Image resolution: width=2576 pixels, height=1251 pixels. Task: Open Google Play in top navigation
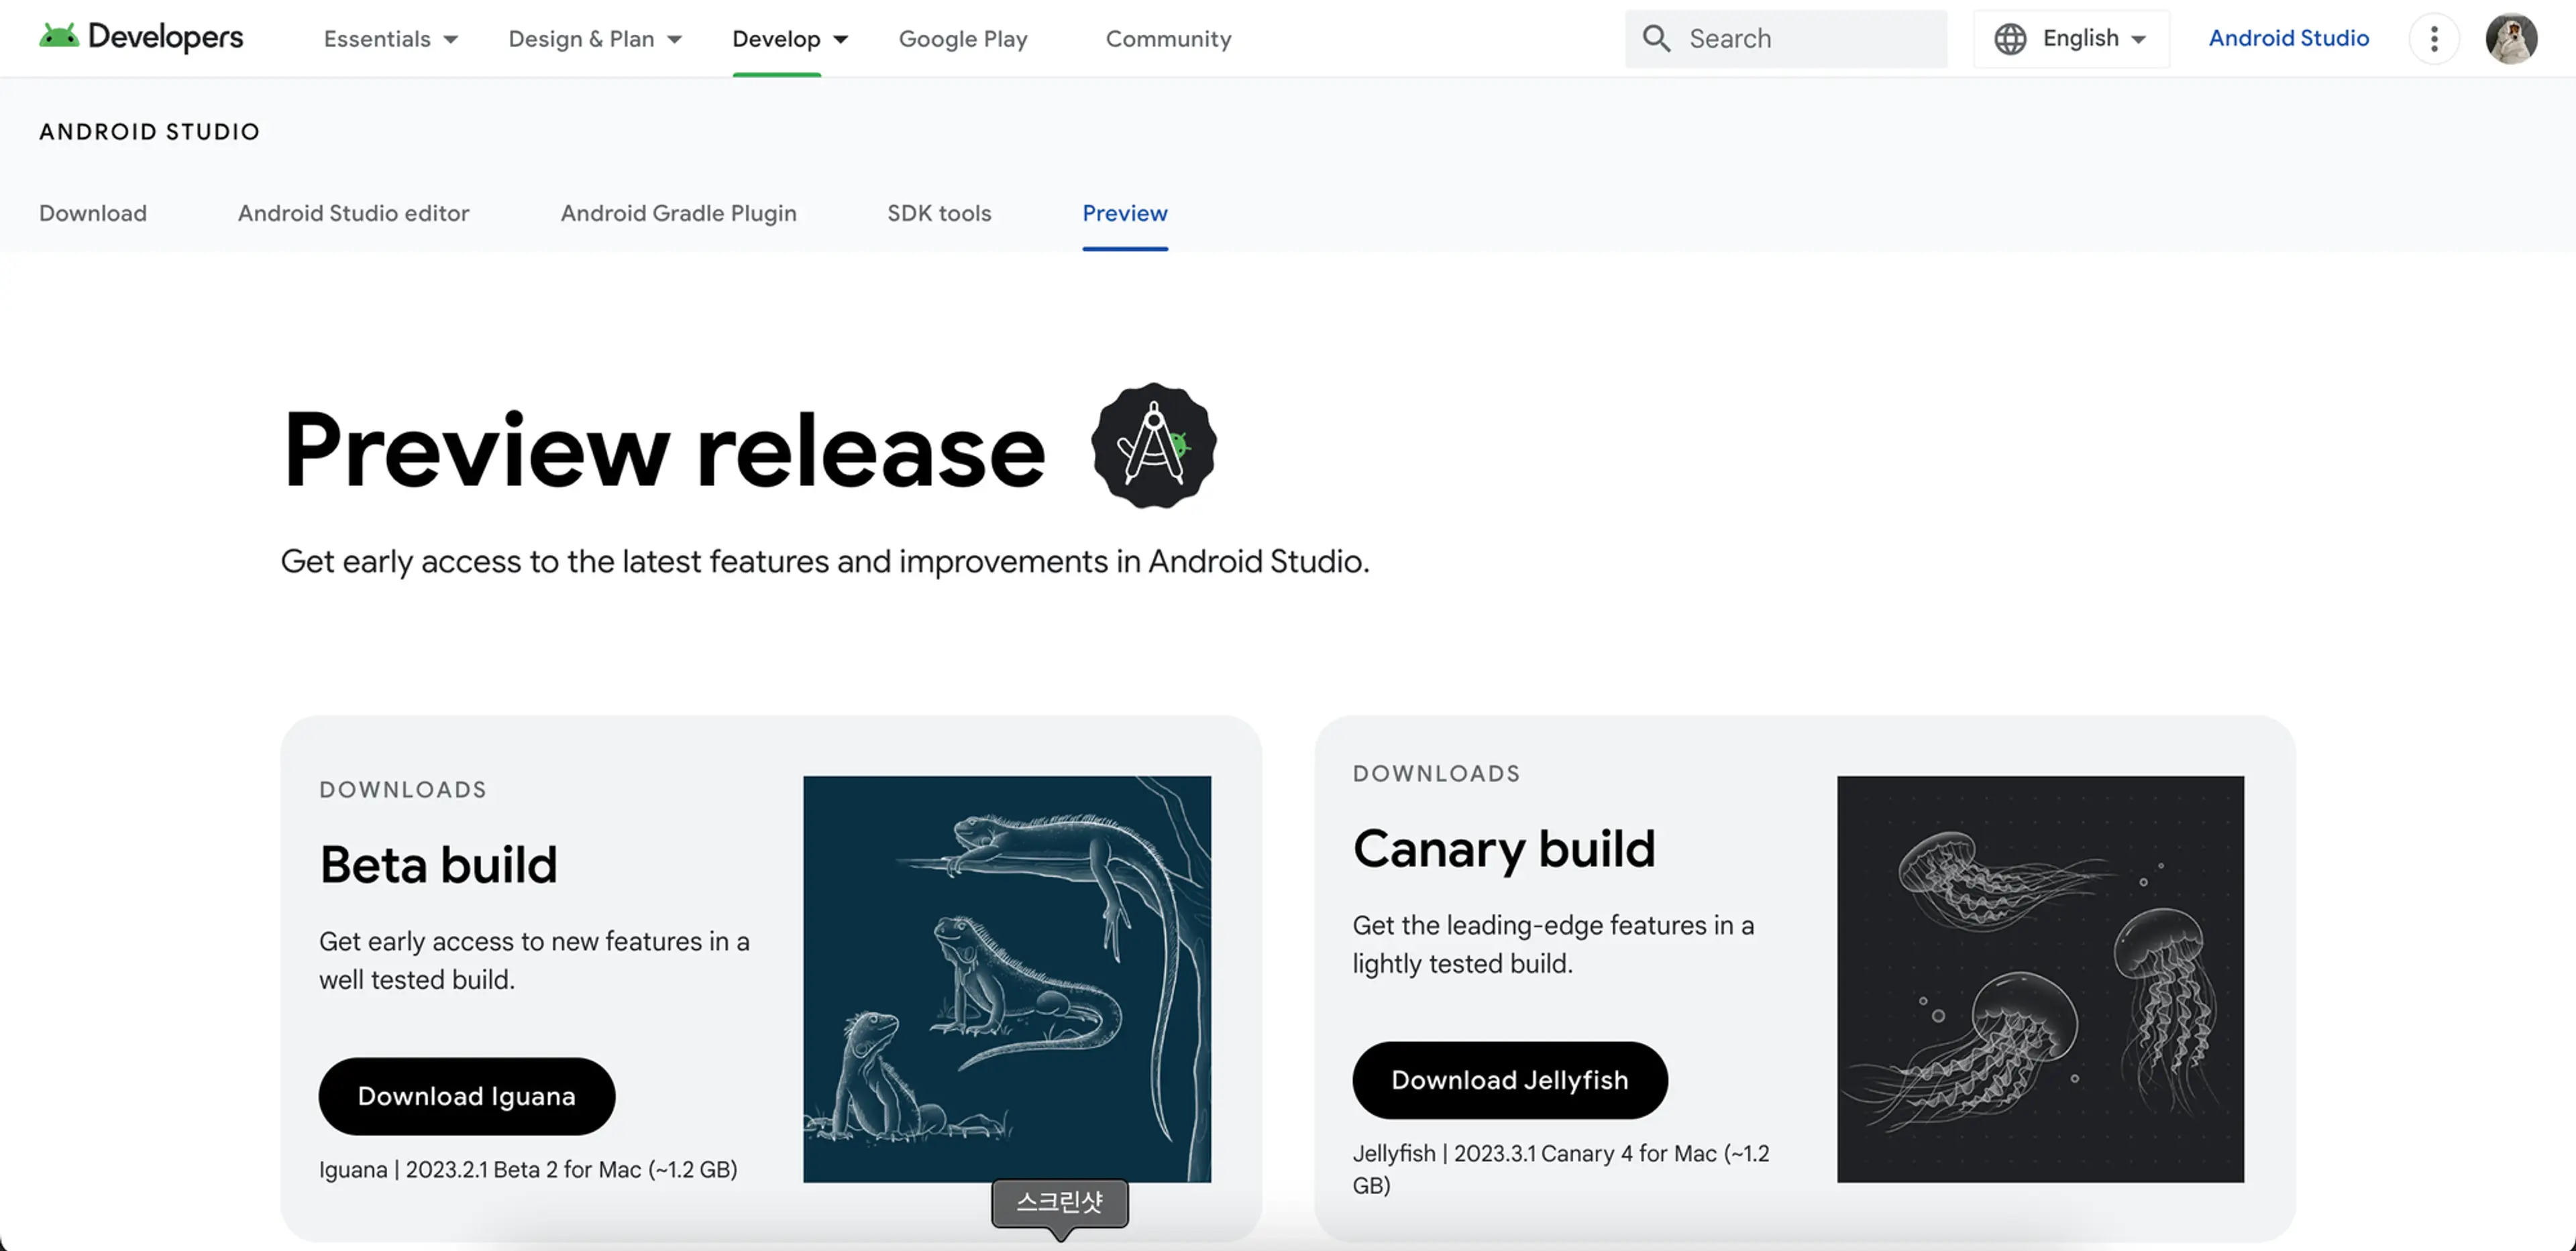pos(963,39)
